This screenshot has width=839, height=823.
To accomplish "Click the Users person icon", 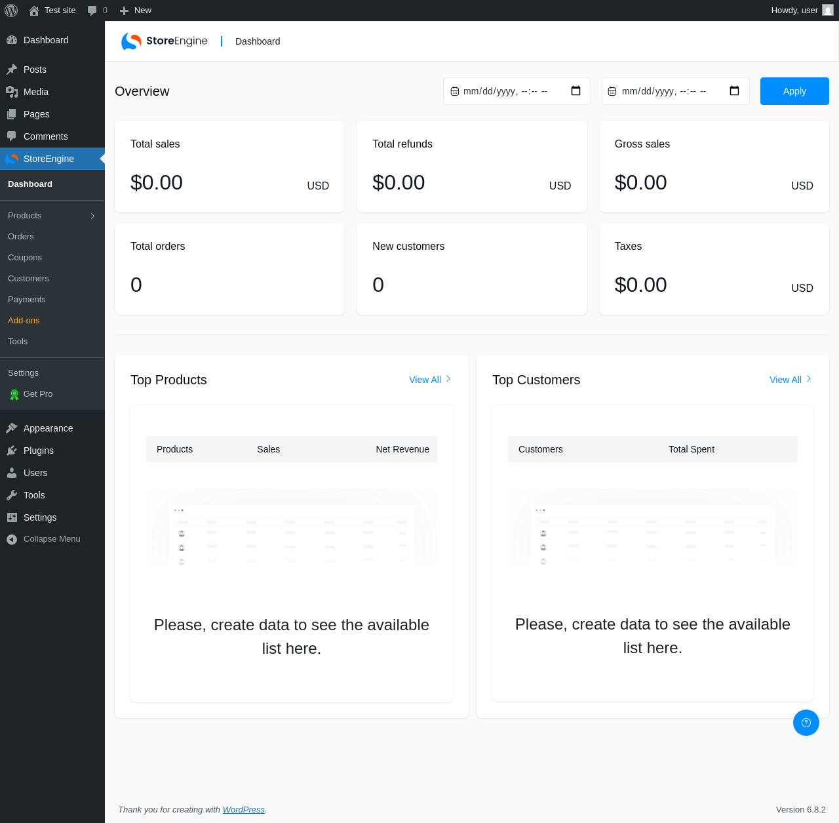I will [12, 473].
